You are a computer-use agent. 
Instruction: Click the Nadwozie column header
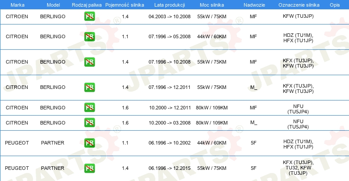pos(254,5)
